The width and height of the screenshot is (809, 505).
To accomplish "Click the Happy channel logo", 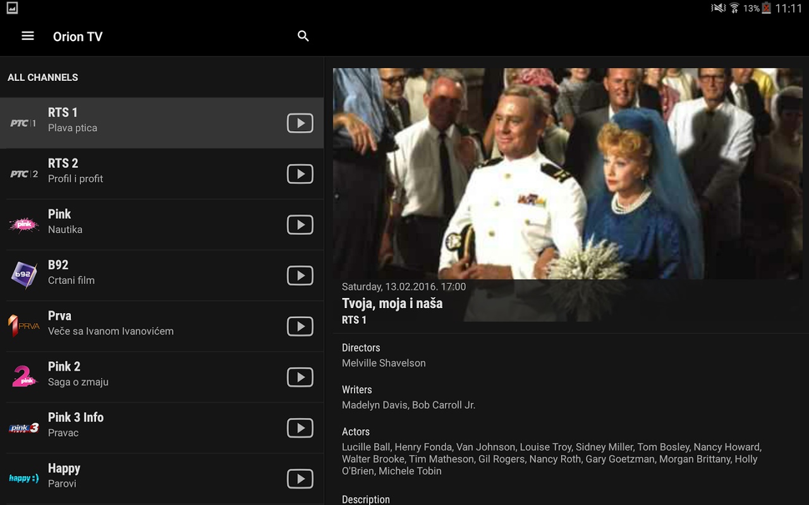I will (x=24, y=478).
